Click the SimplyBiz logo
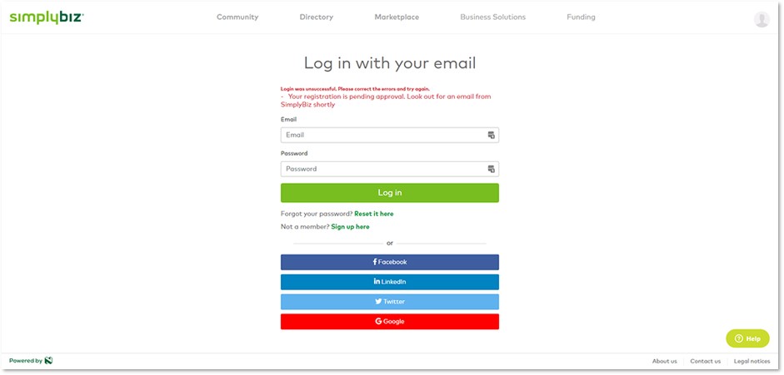 46,17
